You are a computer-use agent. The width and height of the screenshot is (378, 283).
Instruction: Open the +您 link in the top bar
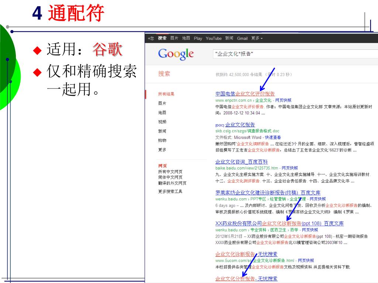coord(151,38)
